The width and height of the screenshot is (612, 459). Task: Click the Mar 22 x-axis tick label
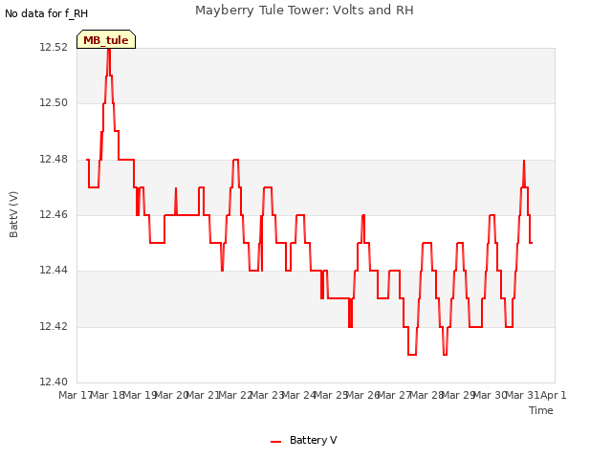click(236, 395)
